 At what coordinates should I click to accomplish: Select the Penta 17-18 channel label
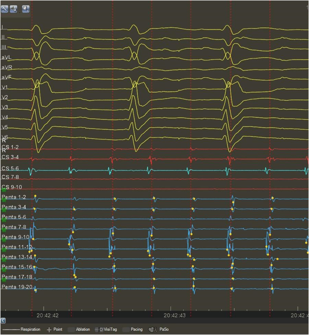click(17, 277)
